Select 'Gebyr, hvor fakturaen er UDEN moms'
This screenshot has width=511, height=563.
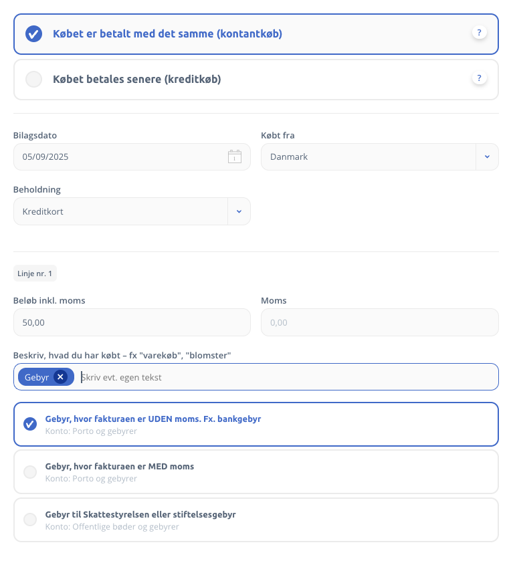point(30,424)
